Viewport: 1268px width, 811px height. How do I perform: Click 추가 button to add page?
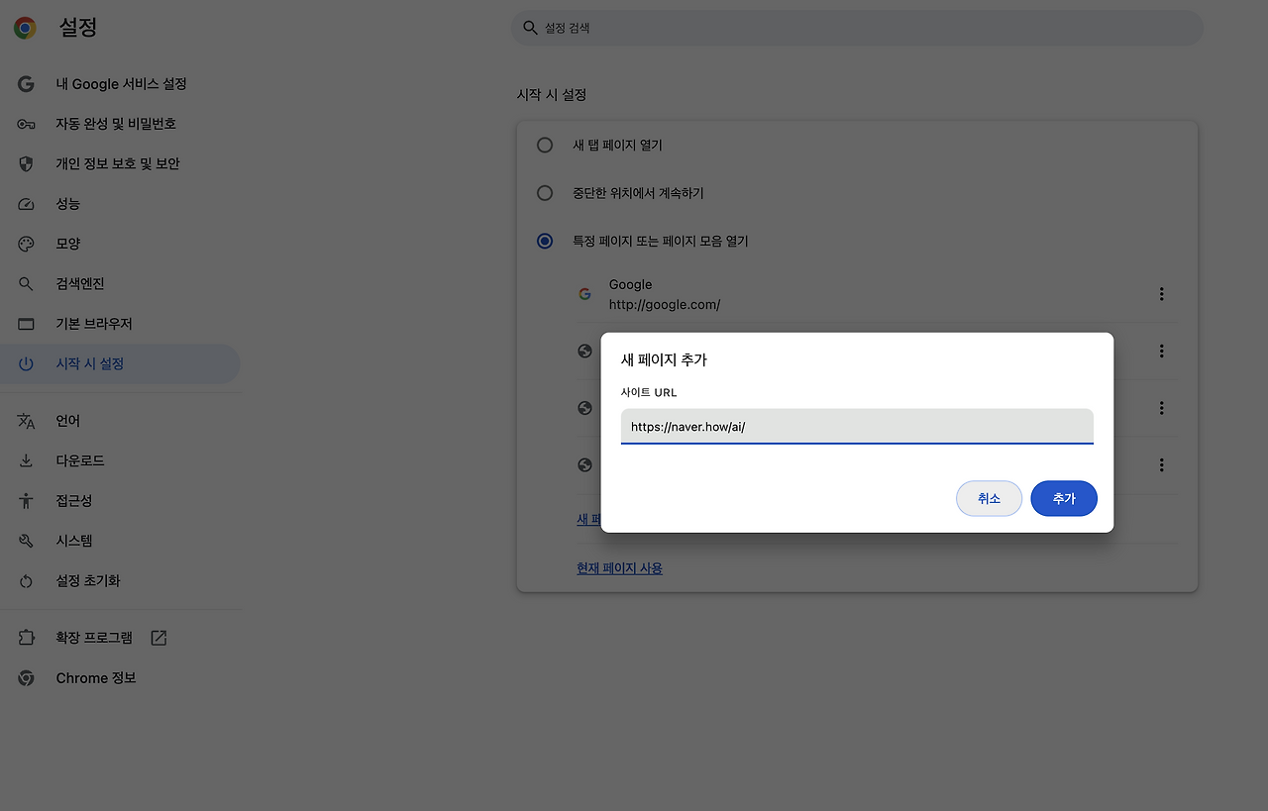(x=1064, y=499)
